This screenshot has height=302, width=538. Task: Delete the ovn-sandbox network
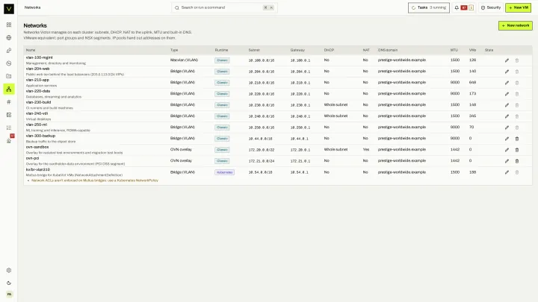coord(517,150)
